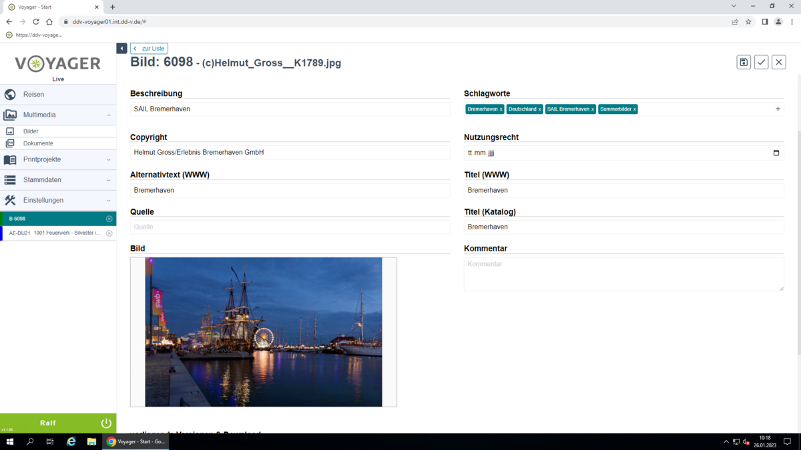Click the Stammdaten list icon
The image size is (801, 450).
pyautogui.click(x=10, y=180)
